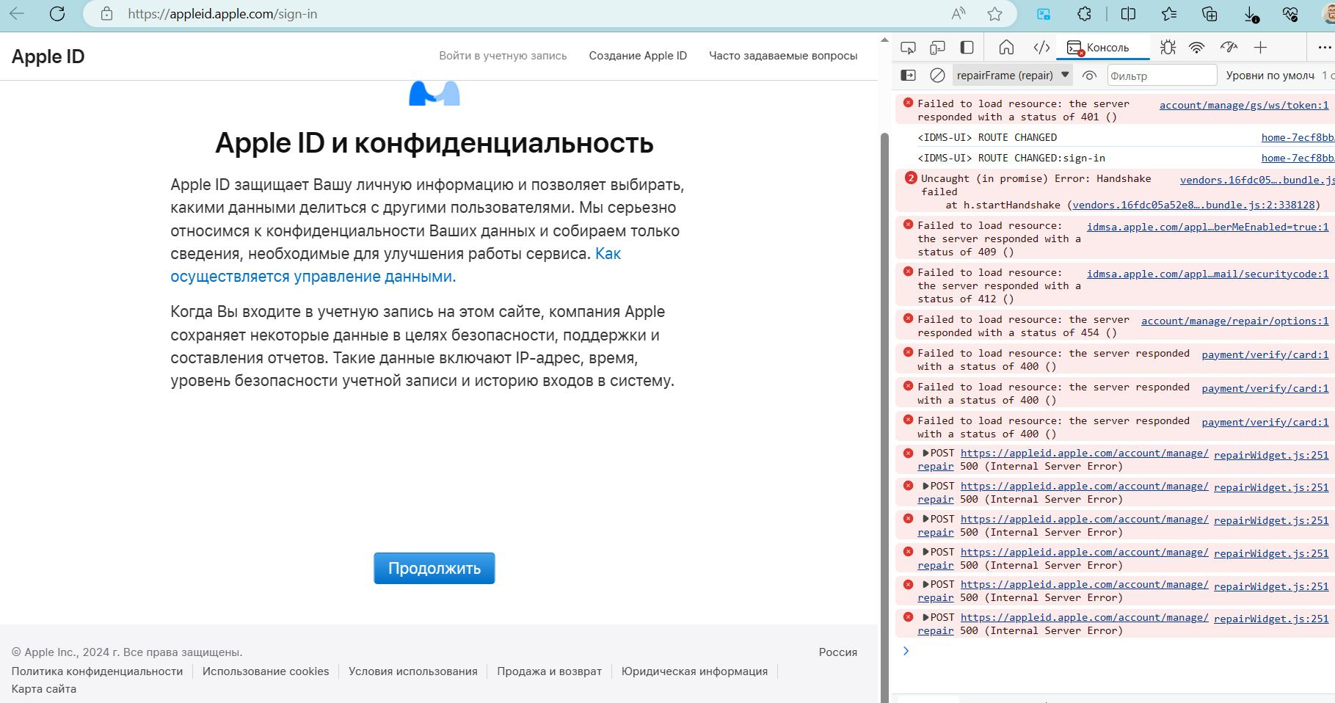Open the account/manage/gs/ws/token:1 source link

[x=1244, y=105]
